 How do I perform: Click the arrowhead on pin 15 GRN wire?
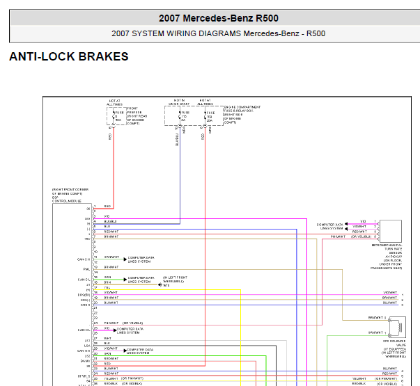(x=125, y=280)
